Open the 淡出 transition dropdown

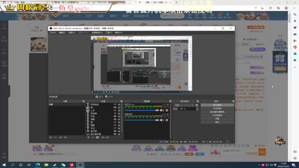[x=184, y=105]
